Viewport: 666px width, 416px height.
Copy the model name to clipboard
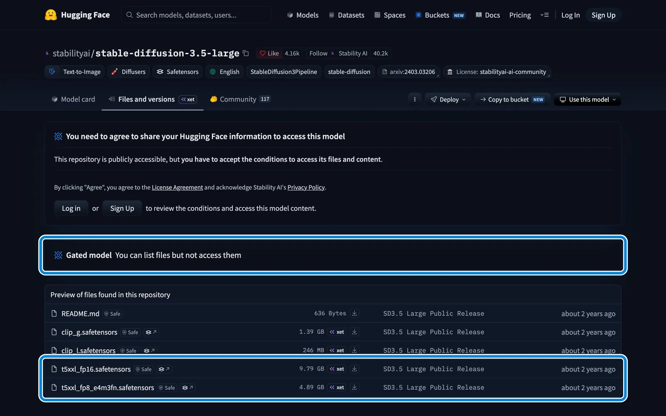click(246, 53)
